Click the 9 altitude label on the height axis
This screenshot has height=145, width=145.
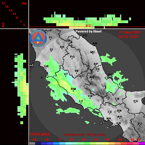[x=17, y=18]
